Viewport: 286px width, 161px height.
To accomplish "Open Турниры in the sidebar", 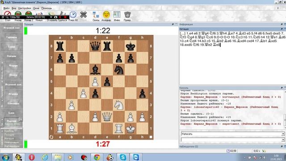I will coord(12,37).
